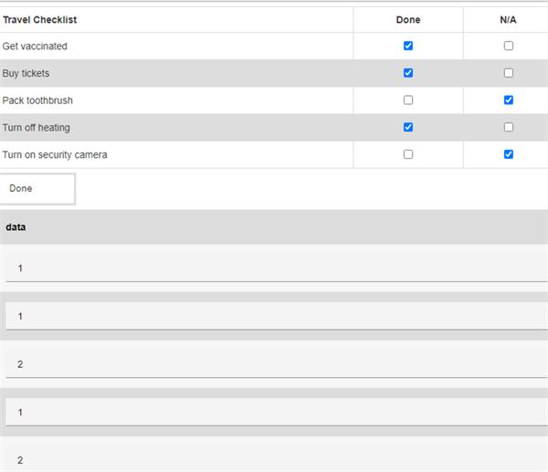
Task: Select the Get vaccinated row label
Action: [35, 47]
